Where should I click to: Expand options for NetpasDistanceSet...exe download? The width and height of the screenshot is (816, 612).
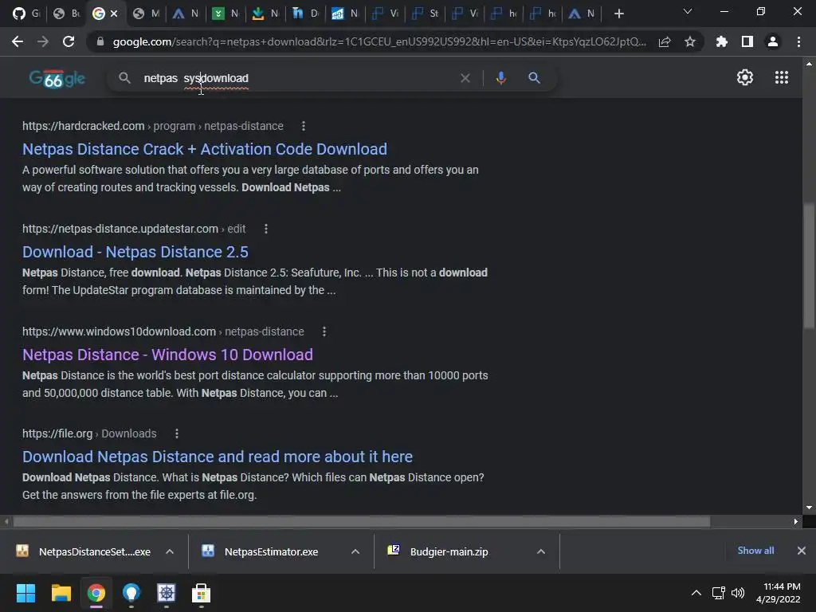[x=170, y=551]
